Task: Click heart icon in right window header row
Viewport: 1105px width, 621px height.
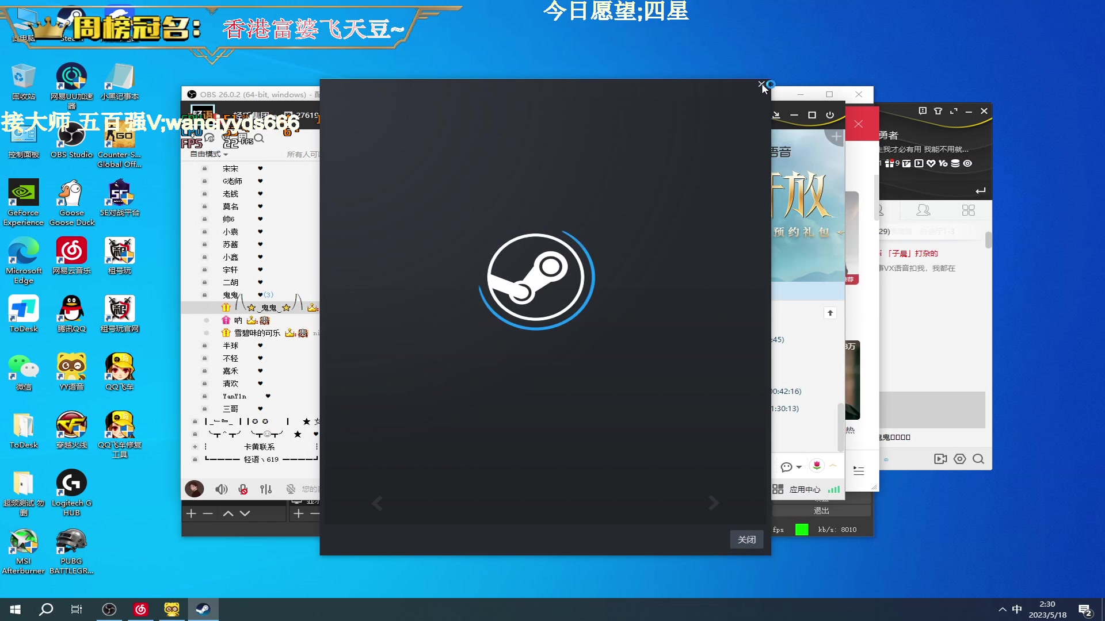Action: pos(931,163)
